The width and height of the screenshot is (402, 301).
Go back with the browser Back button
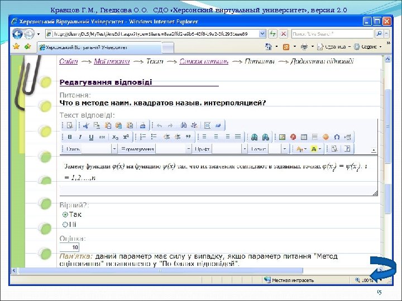[x=17, y=34]
